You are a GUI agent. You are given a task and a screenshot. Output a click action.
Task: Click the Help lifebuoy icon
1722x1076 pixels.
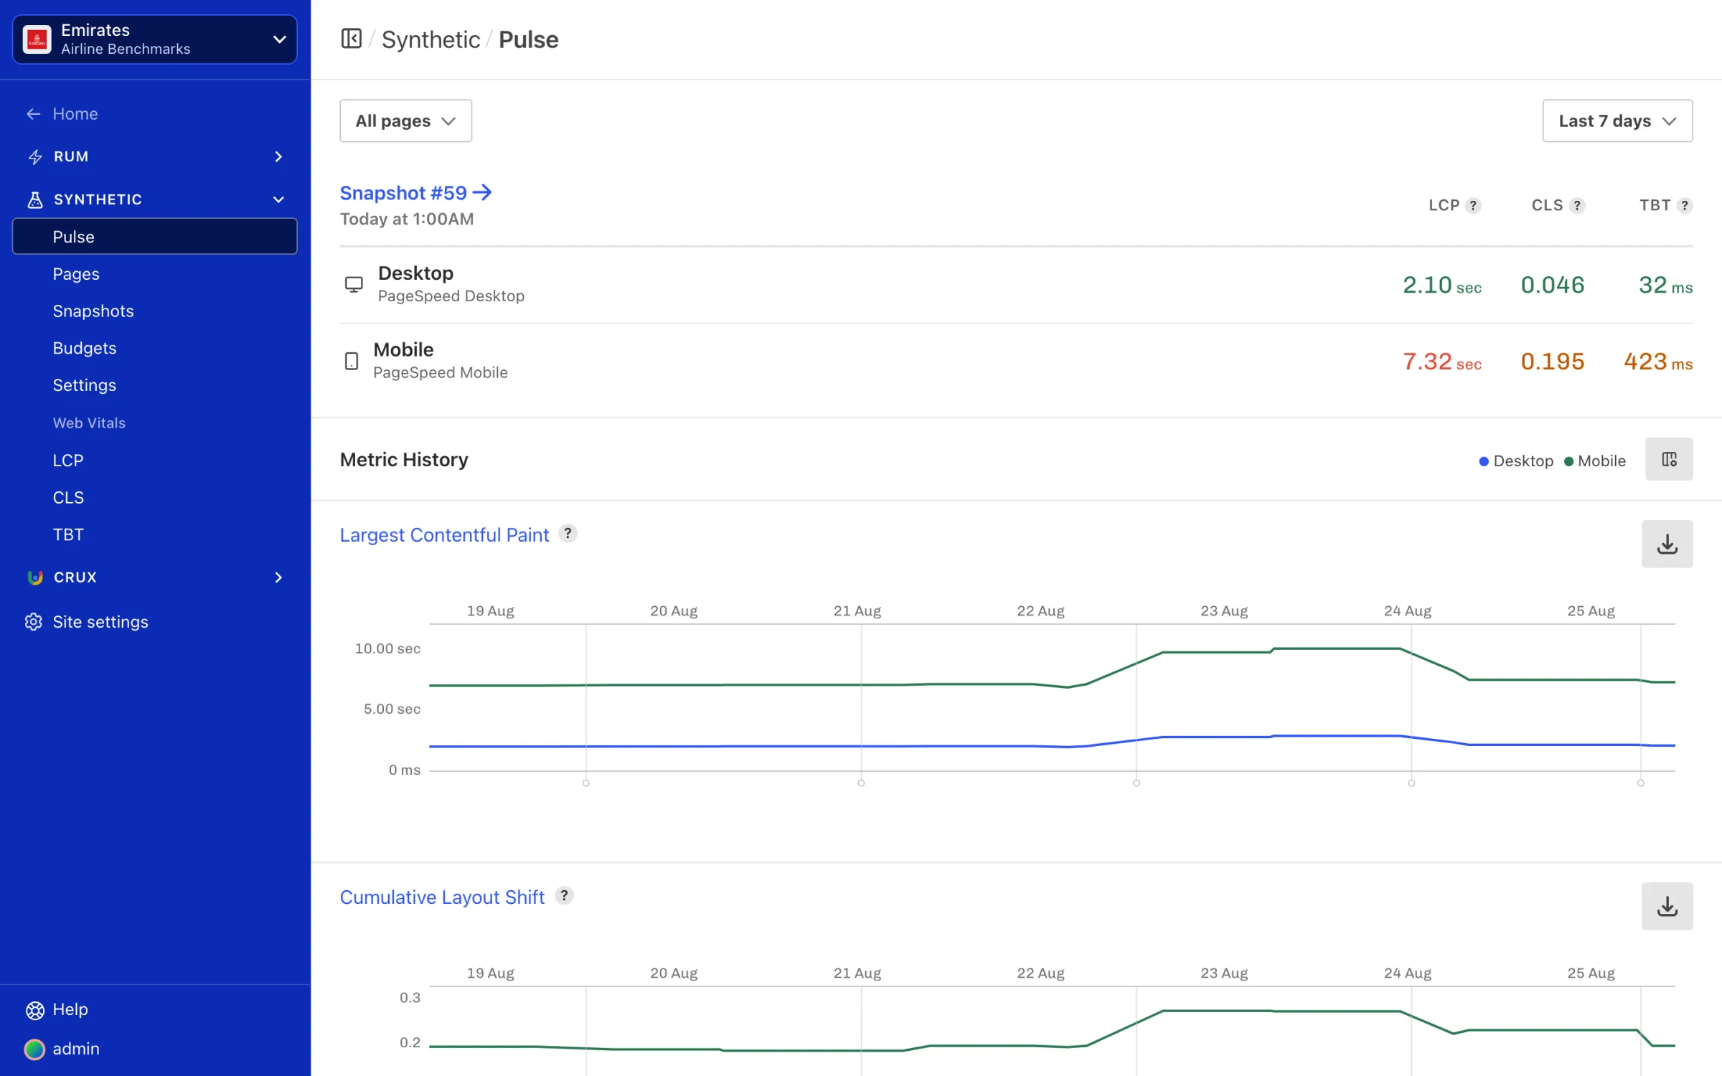pyautogui.click(x=34, y=1010)
